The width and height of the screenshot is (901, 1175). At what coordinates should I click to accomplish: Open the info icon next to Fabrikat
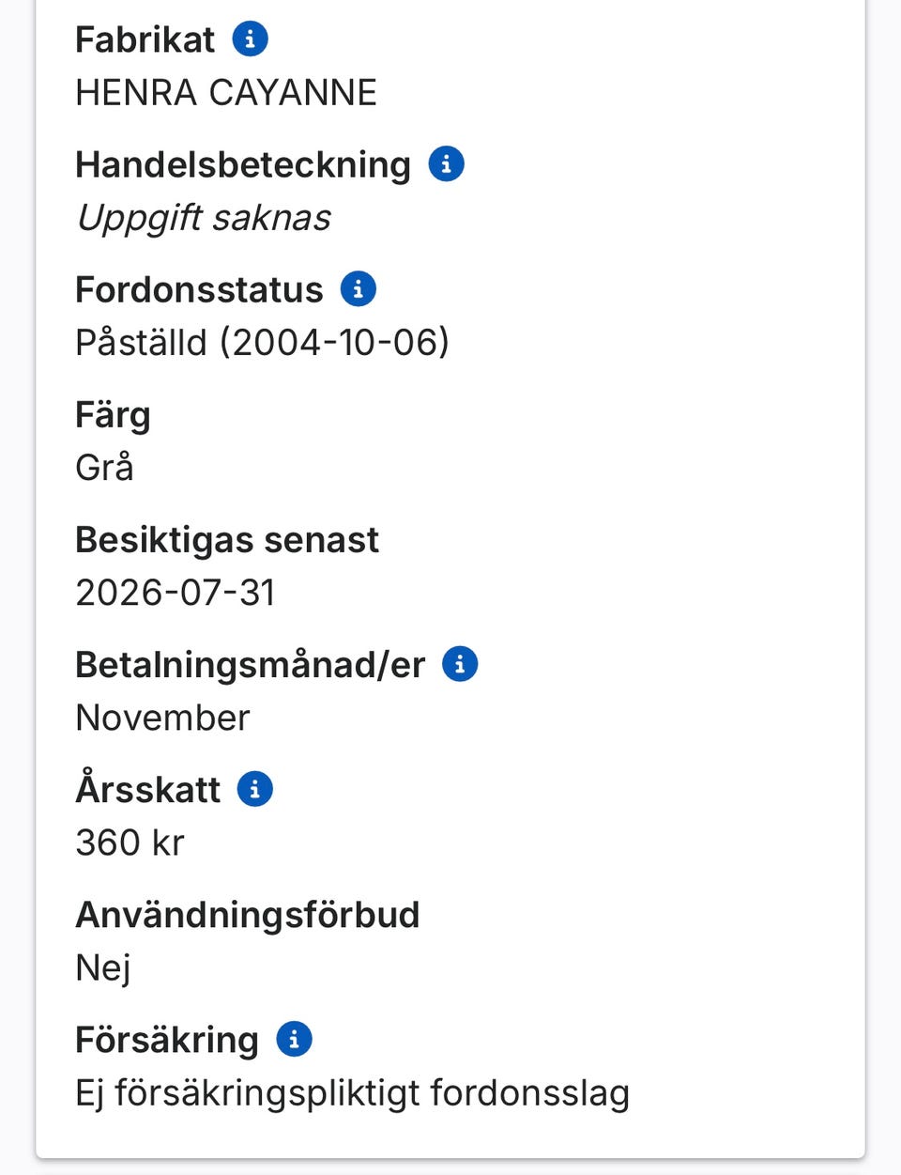click(x=250, y=39)
